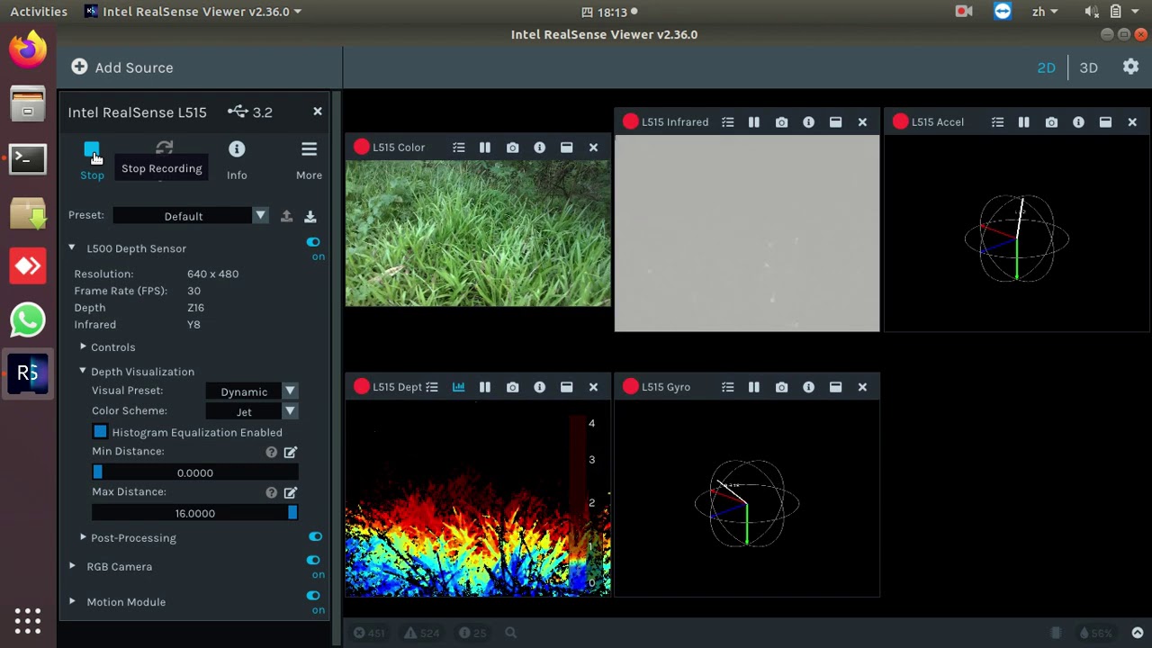Show info for L515 Gyro stream

click(x=808, y=387)
